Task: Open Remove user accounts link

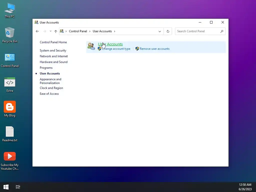Action: point(154,49)
